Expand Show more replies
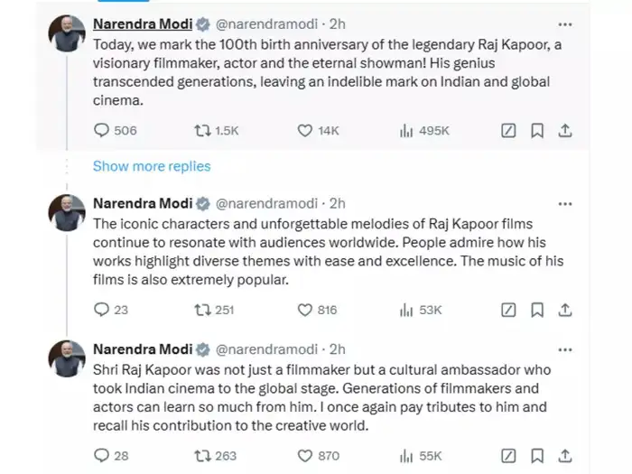This screenshot has width=632, height=474. [152, 166]
